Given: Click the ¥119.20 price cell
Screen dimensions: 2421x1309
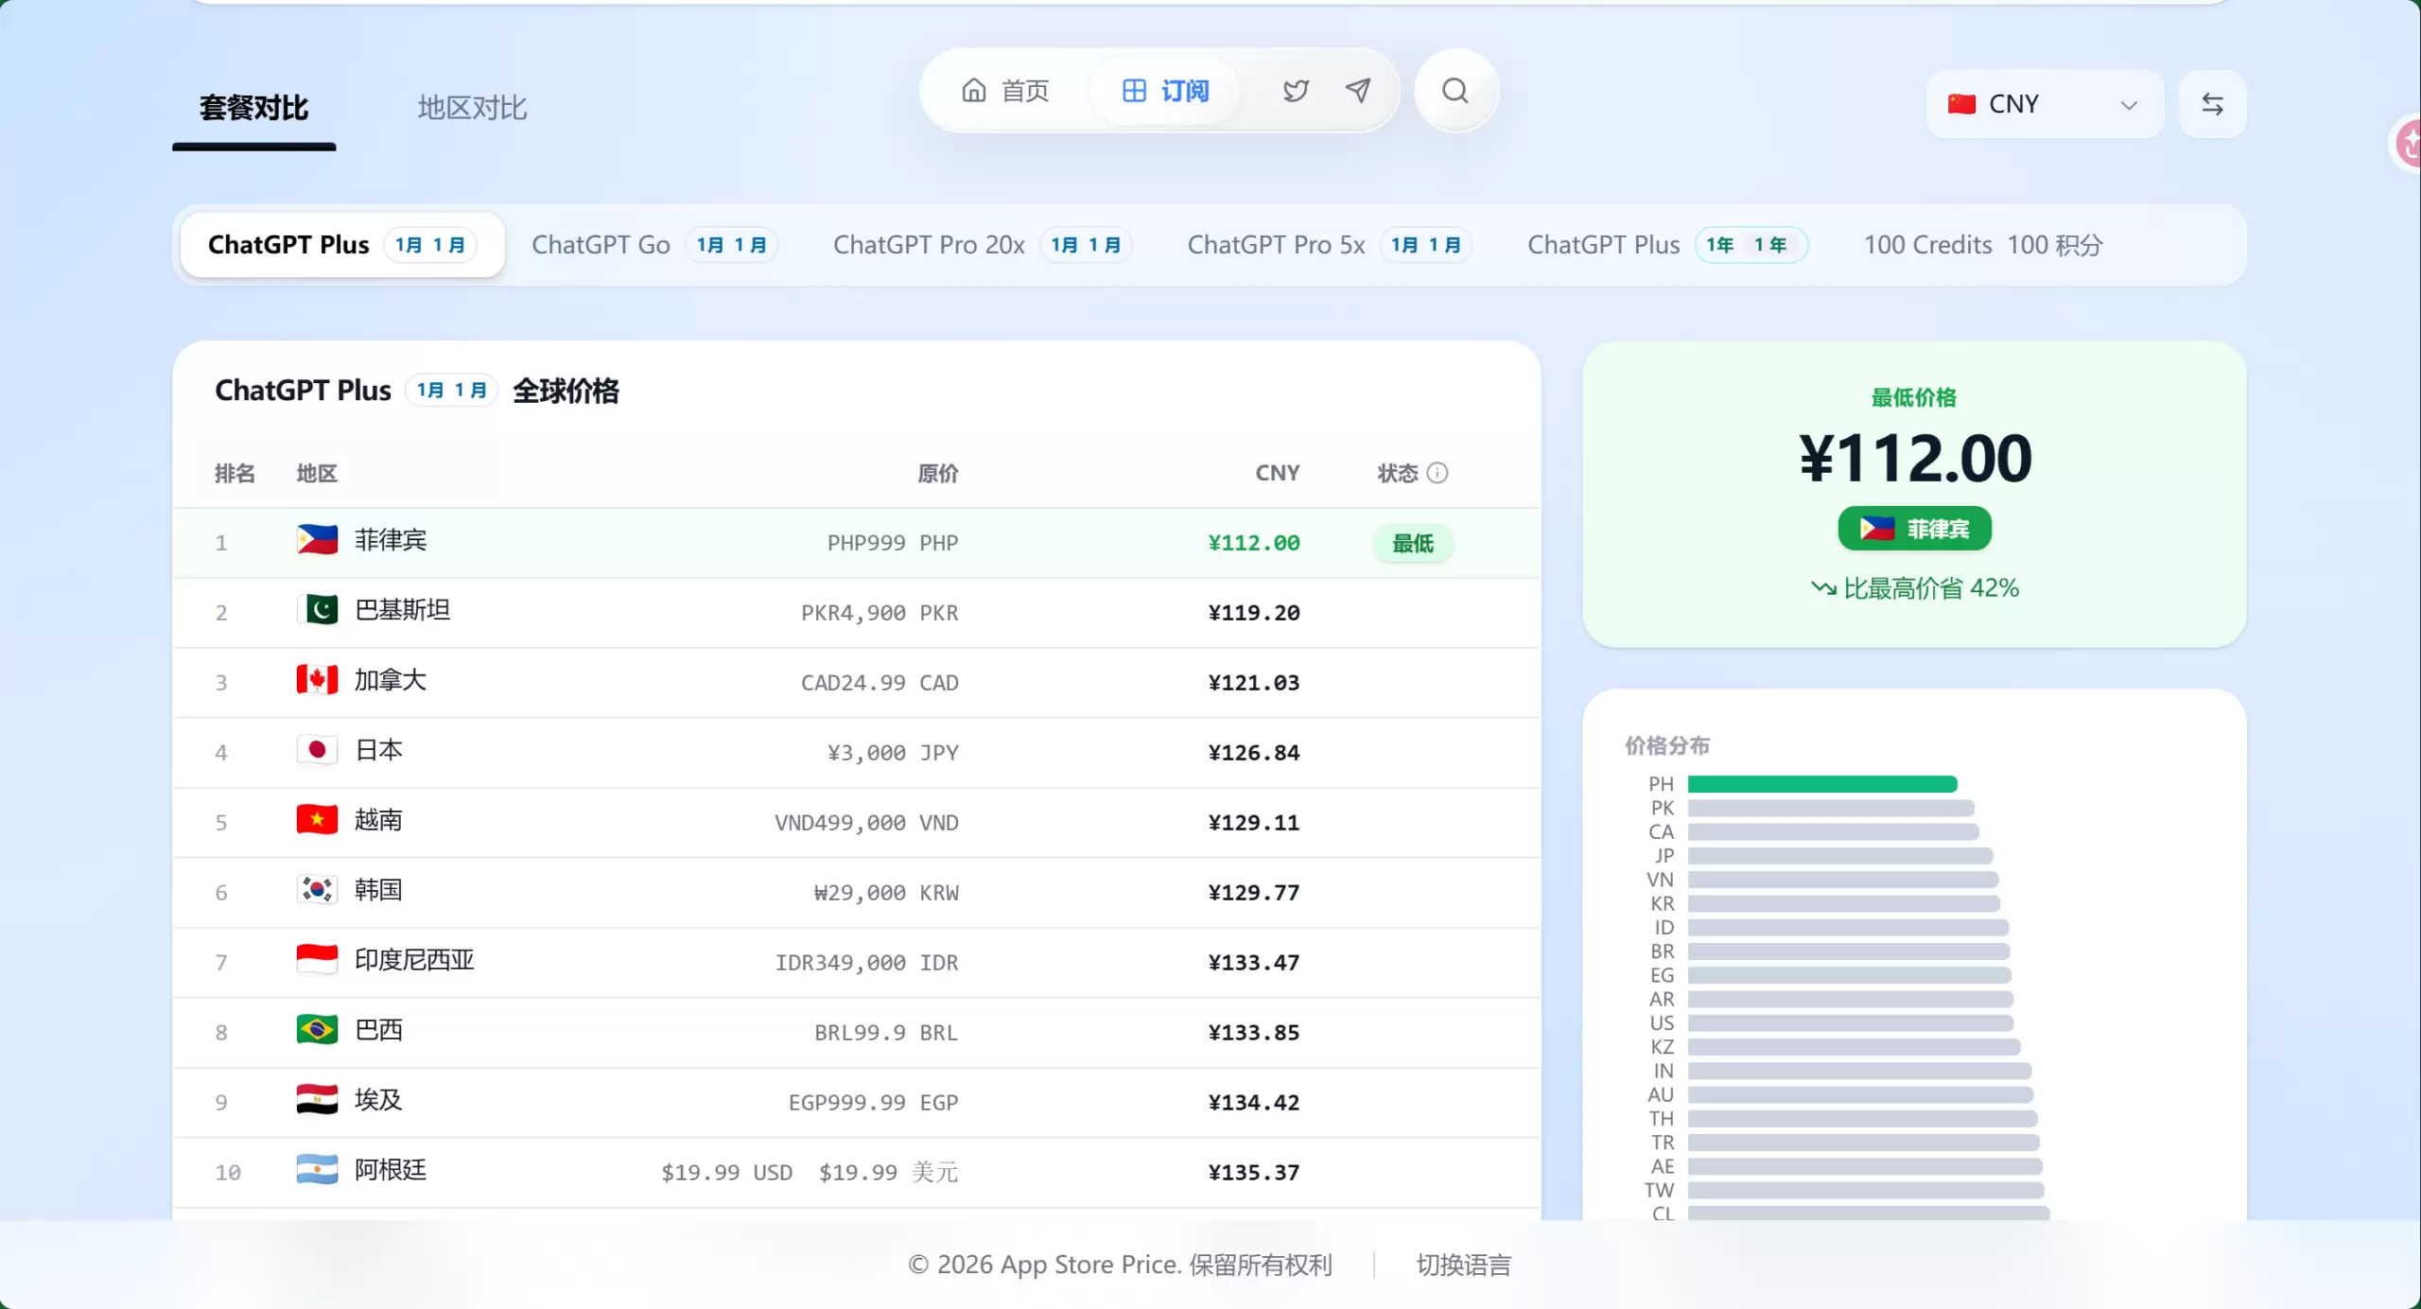Looking at the screenshot, I should [x=1254, y=613].
